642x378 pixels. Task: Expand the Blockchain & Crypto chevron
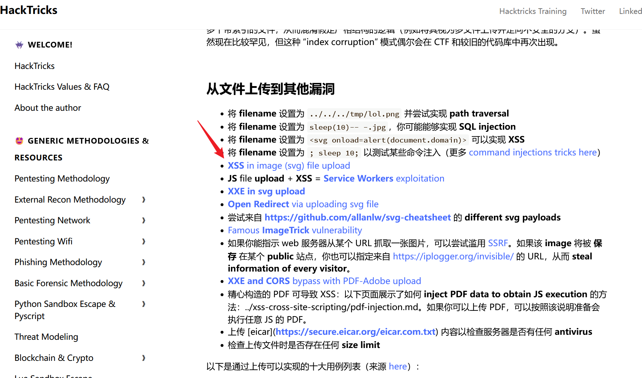pyautogui.click(x=144, y=358)
